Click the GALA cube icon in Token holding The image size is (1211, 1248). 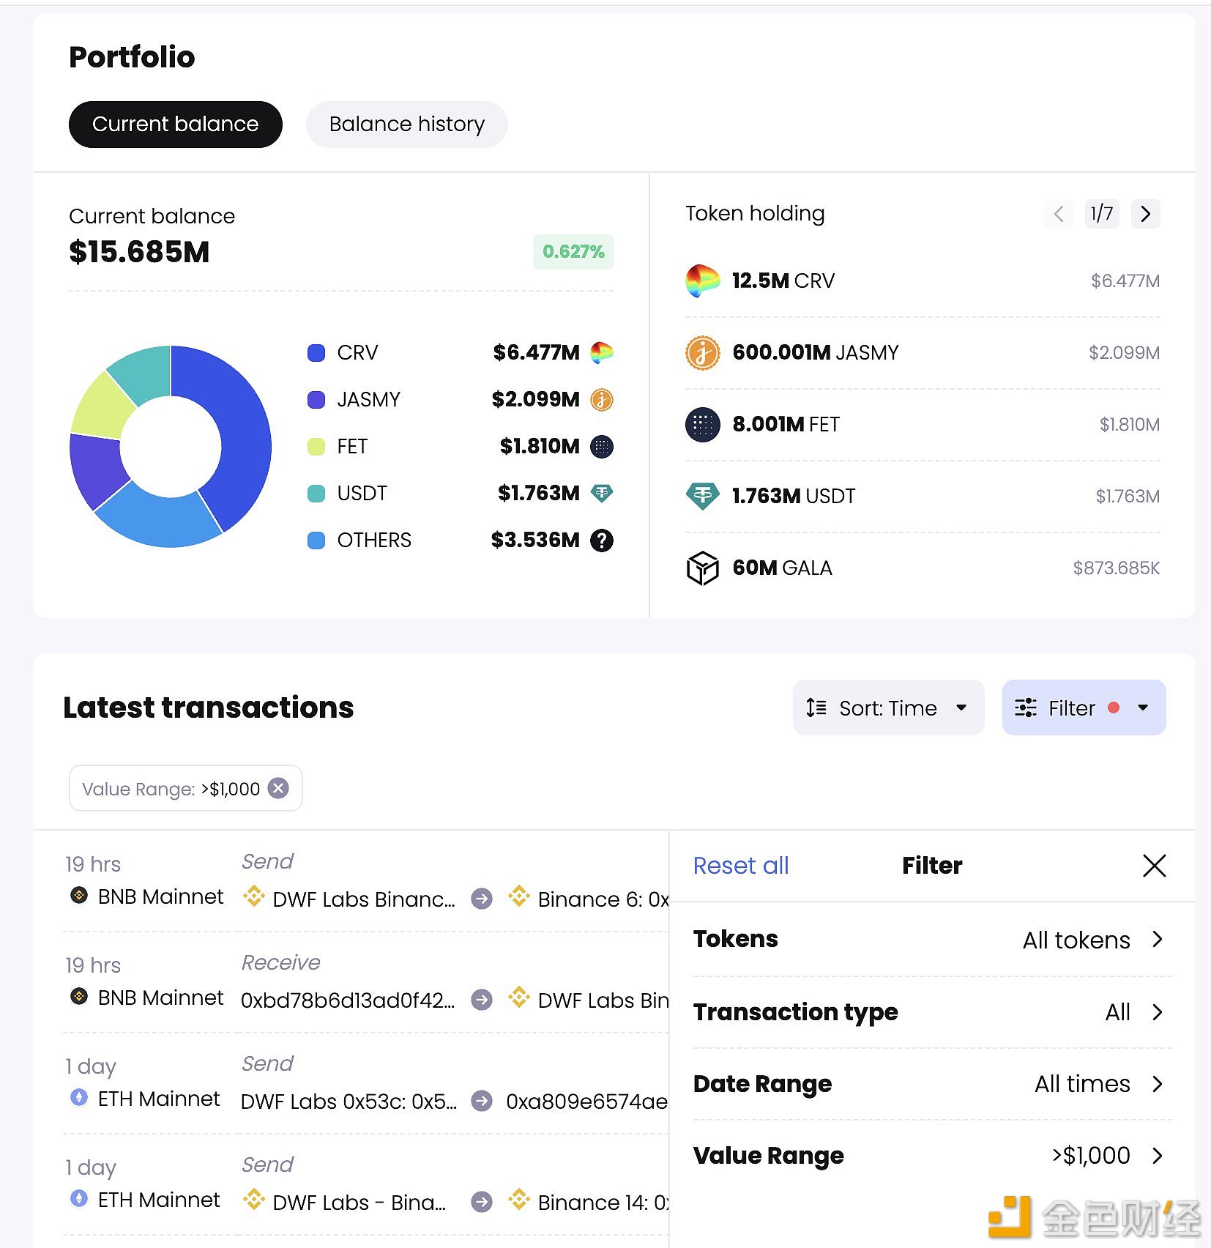tap(702, 568)
